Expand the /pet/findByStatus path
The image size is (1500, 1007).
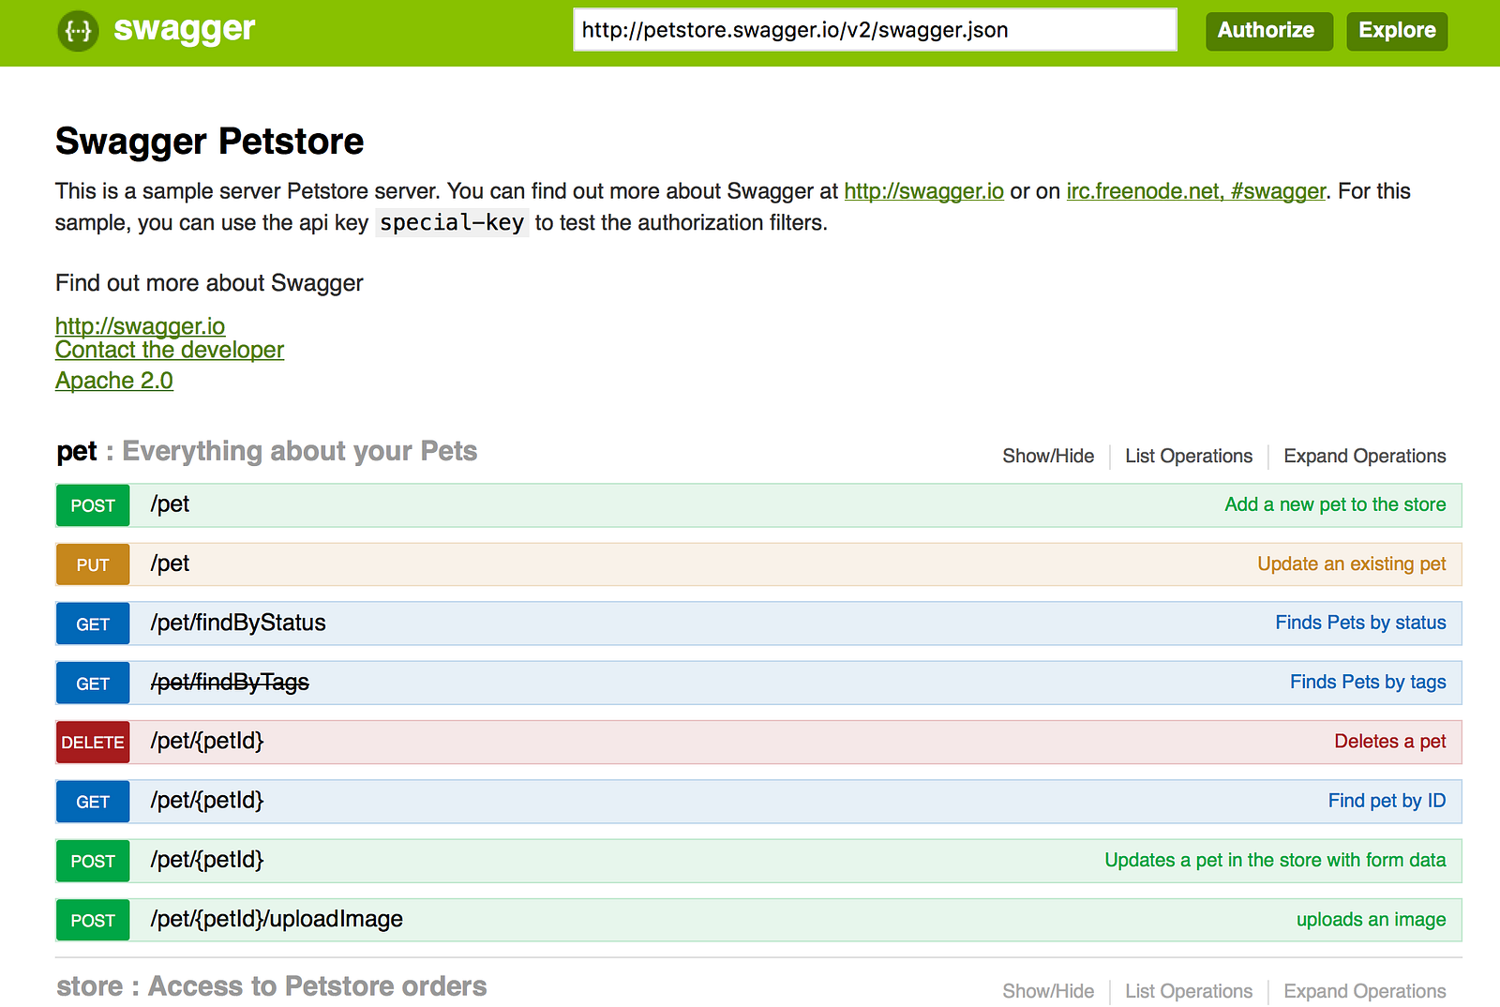tap(238, 623)
